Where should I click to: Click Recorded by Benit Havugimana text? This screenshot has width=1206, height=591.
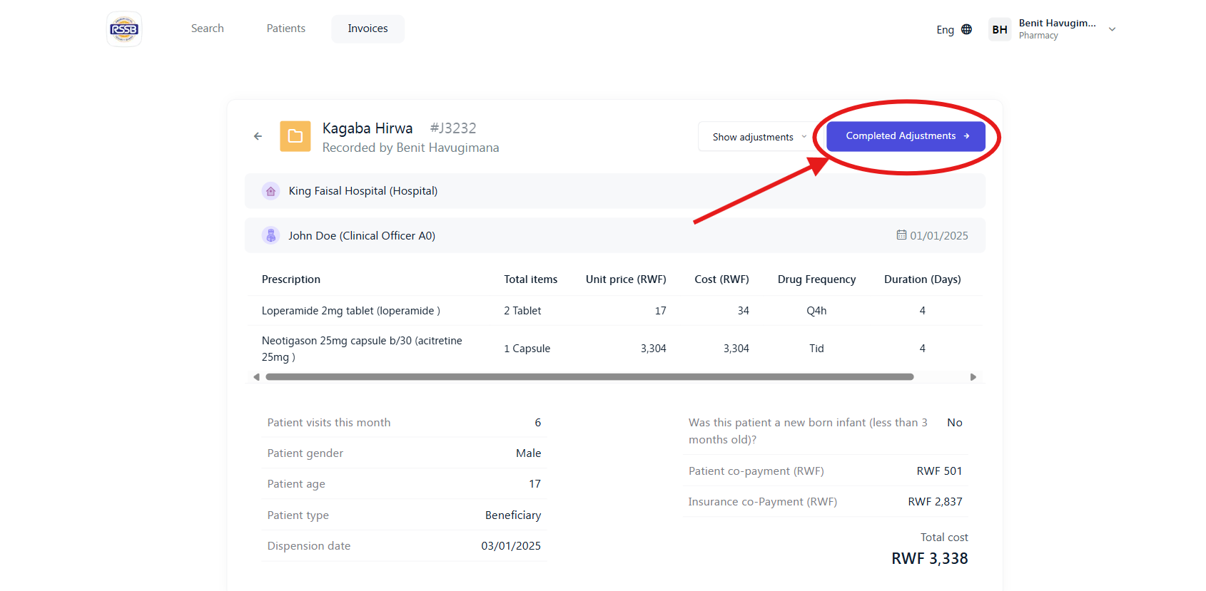point(411,148)
